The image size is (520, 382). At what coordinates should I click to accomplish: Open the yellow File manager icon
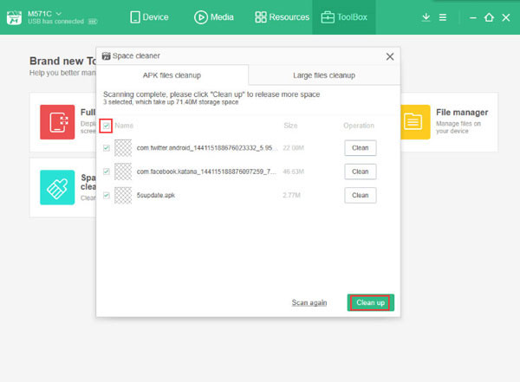pyautogui.click(x=413, y=122)
